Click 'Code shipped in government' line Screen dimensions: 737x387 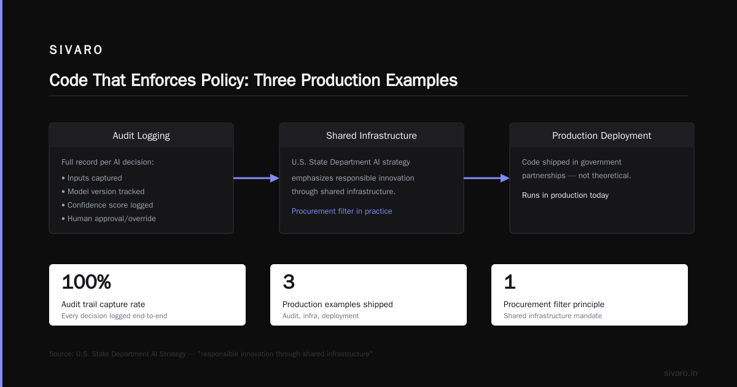572,162
